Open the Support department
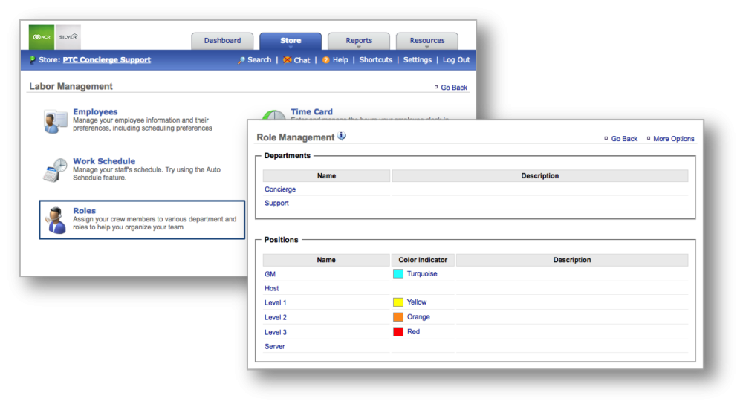743x407 pixels. [276, 203]
